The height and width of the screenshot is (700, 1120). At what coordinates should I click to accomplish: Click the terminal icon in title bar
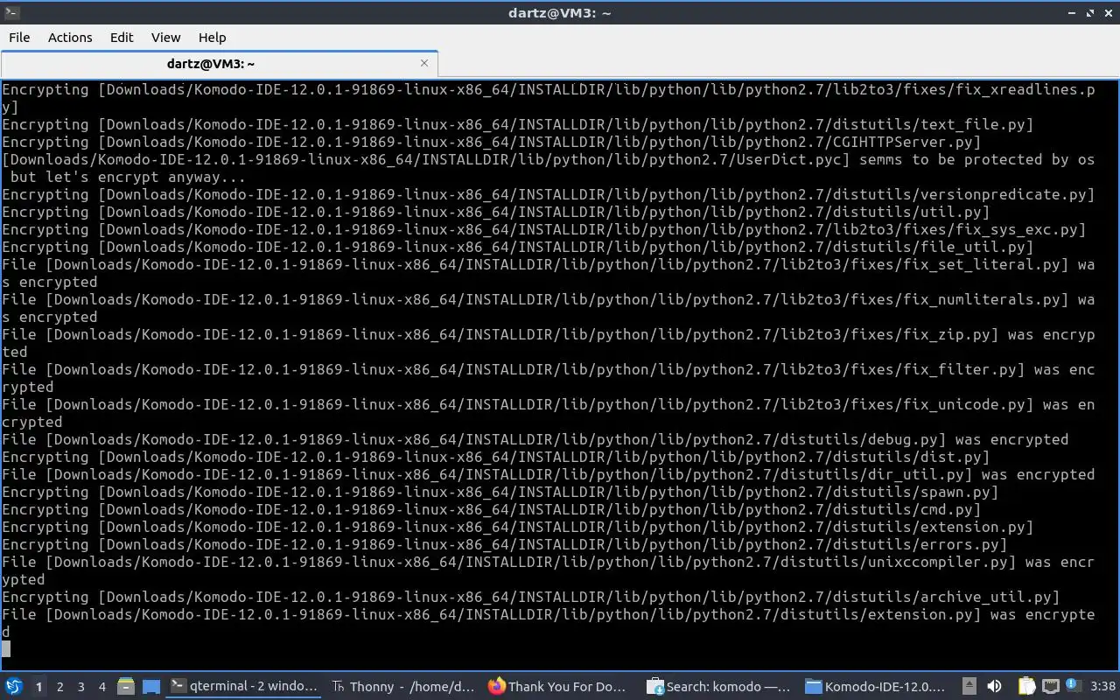10,12
